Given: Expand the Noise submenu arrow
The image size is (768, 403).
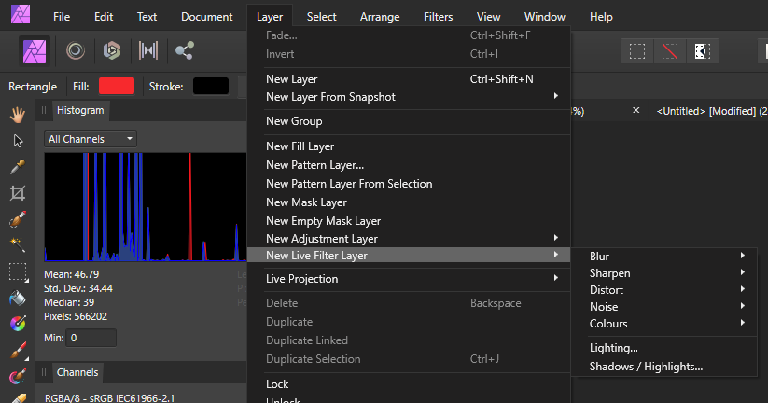Looking at the screenshot, I should tap(743, 306).
